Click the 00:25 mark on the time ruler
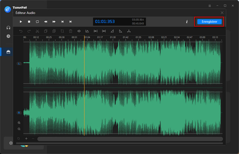Screen dimensions: 239x154 (x=49, y=37)
